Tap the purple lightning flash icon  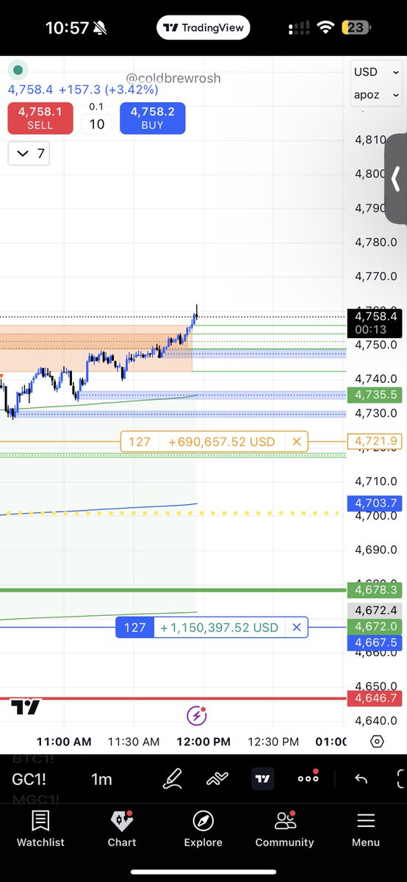click(196, 716)
